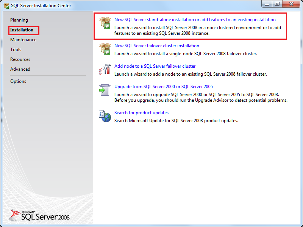Open the Options page

[18, 81]
